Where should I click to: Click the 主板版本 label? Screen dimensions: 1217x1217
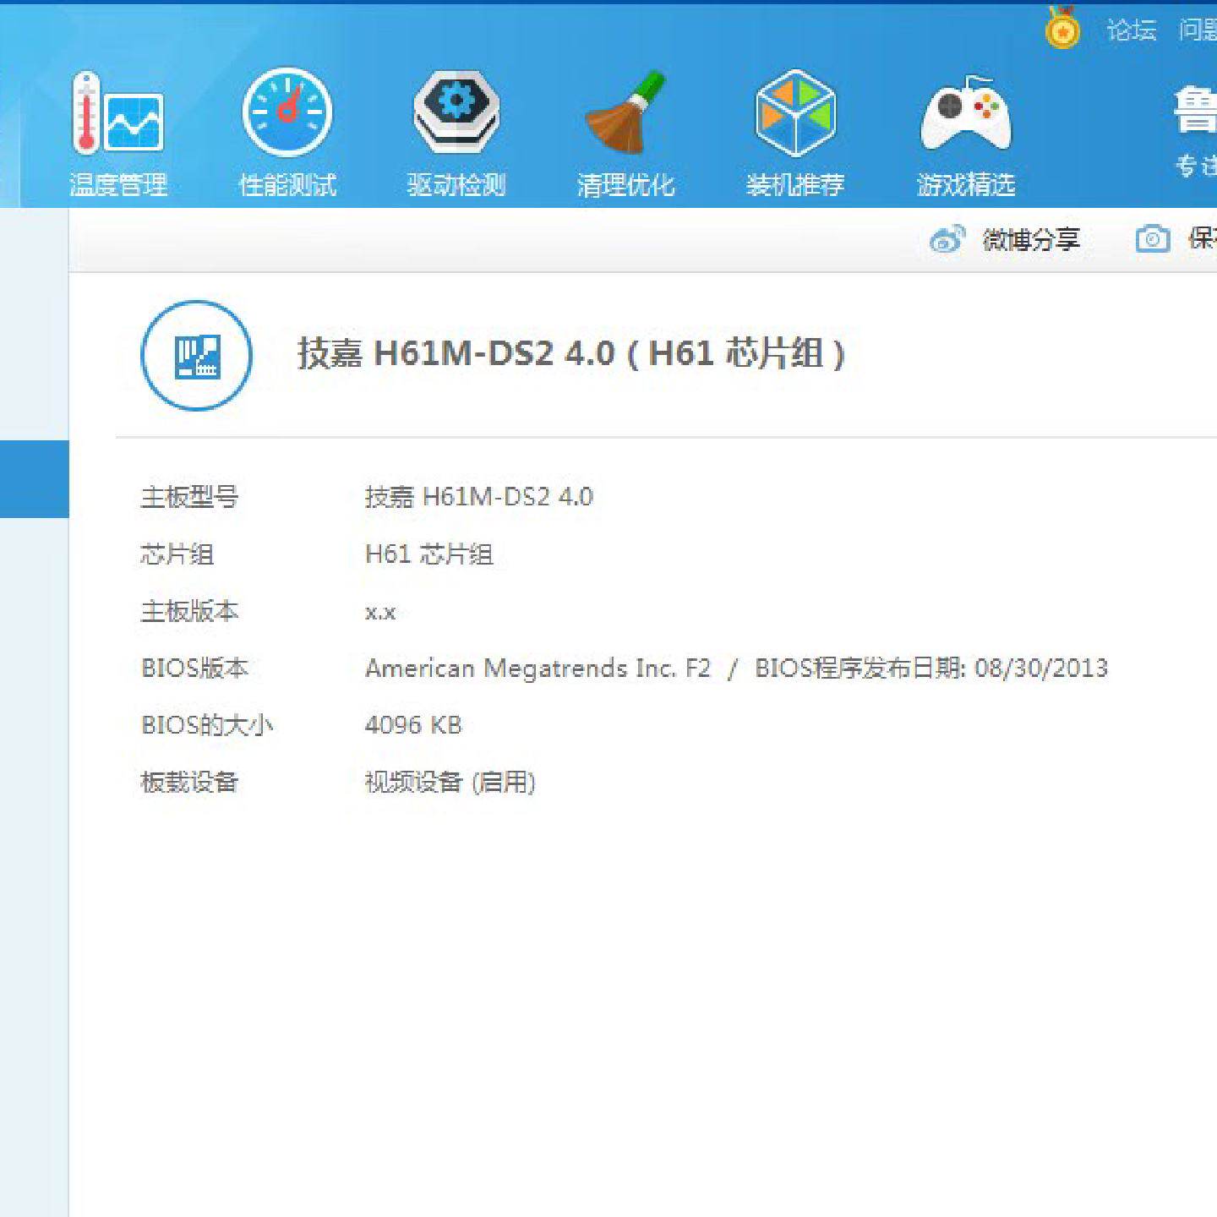(x=189, y=611)
